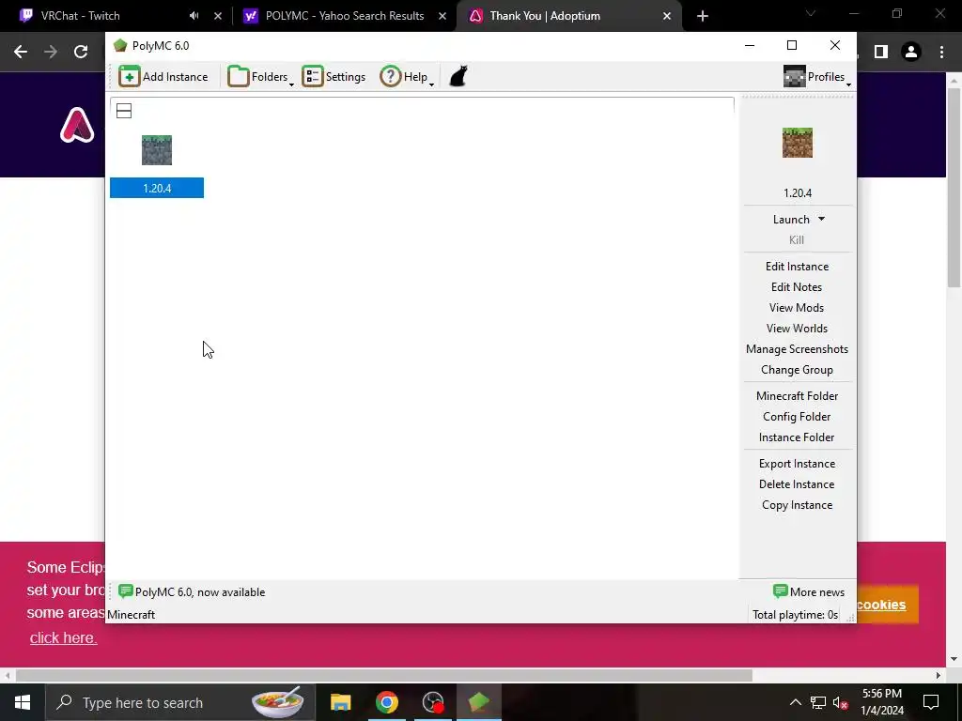Launch the selected instance
The height and width of the screenshot is (721, 962).
pyautogui.click(x=791, y=220)
